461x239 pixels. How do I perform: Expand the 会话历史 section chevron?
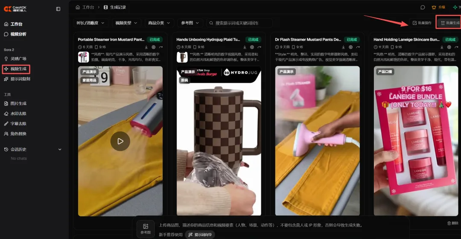coord(60,149)
